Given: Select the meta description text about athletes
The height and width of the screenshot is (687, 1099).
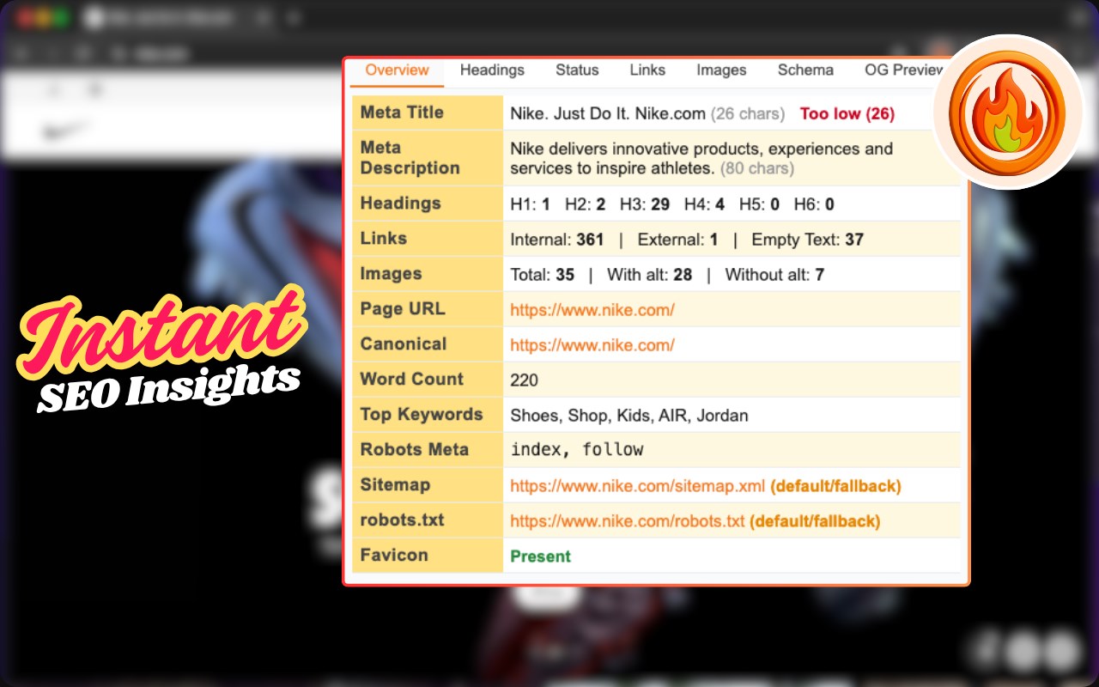Looking at the screenshot, I should click(701, 158).
